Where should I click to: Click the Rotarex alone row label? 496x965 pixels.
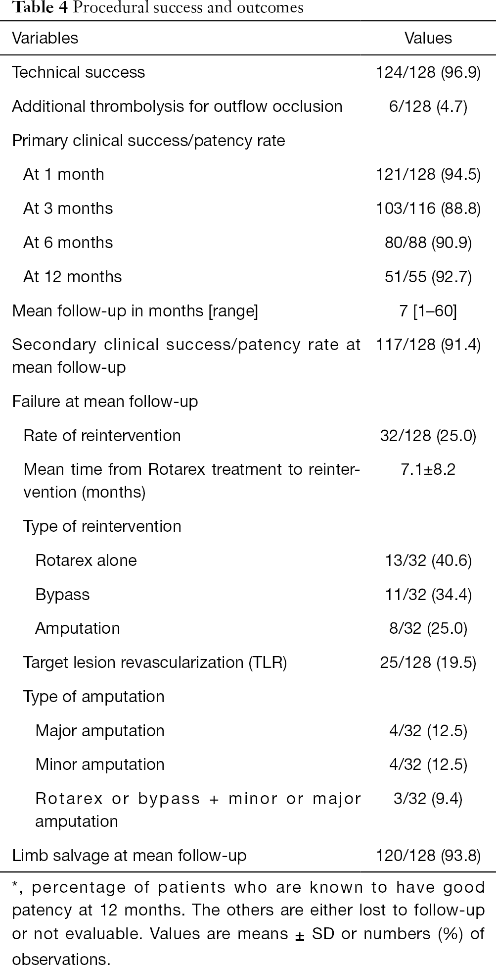(86, 560)
